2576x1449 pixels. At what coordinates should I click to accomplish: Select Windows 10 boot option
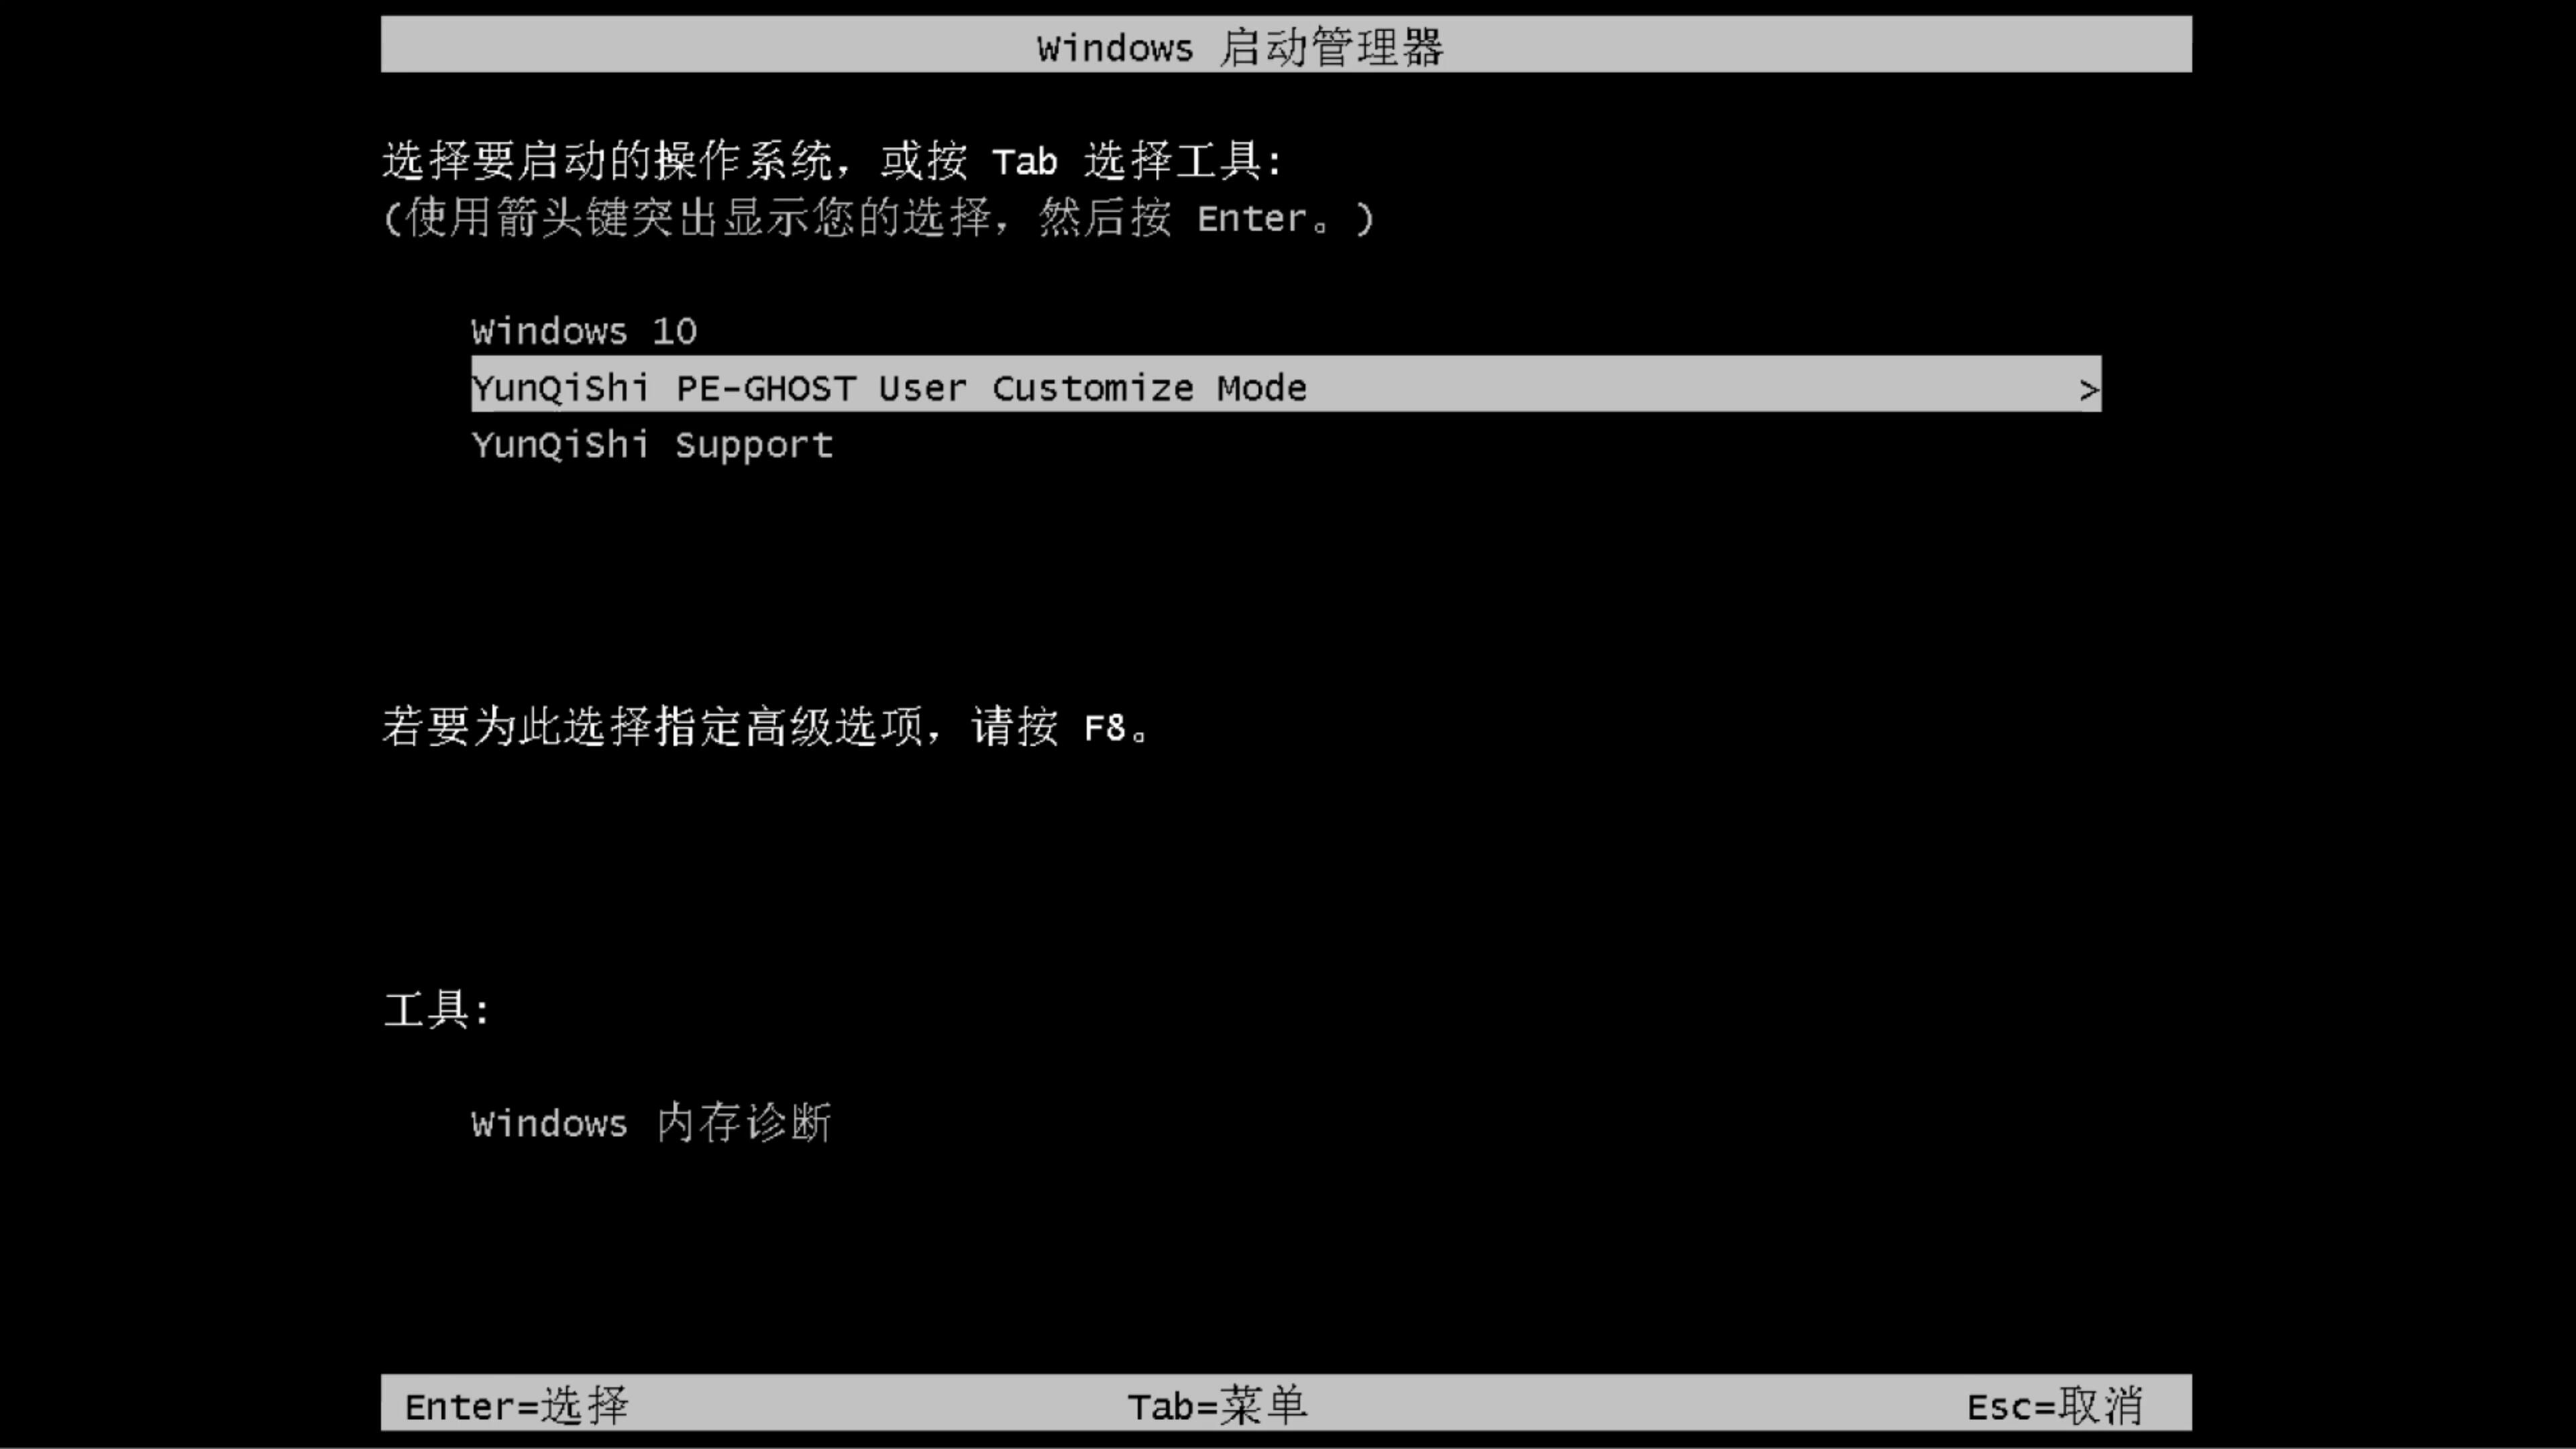tap(582, 329)
